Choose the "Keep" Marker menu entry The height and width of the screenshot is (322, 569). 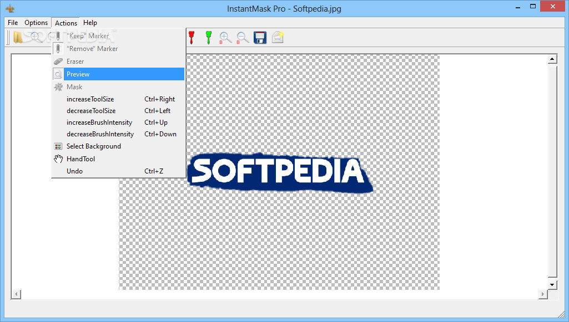point(119,36)
